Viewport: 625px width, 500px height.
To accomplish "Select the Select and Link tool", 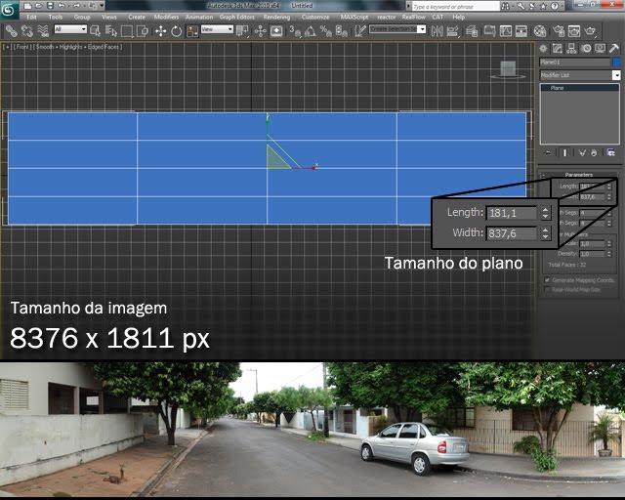I will point(11,30).
